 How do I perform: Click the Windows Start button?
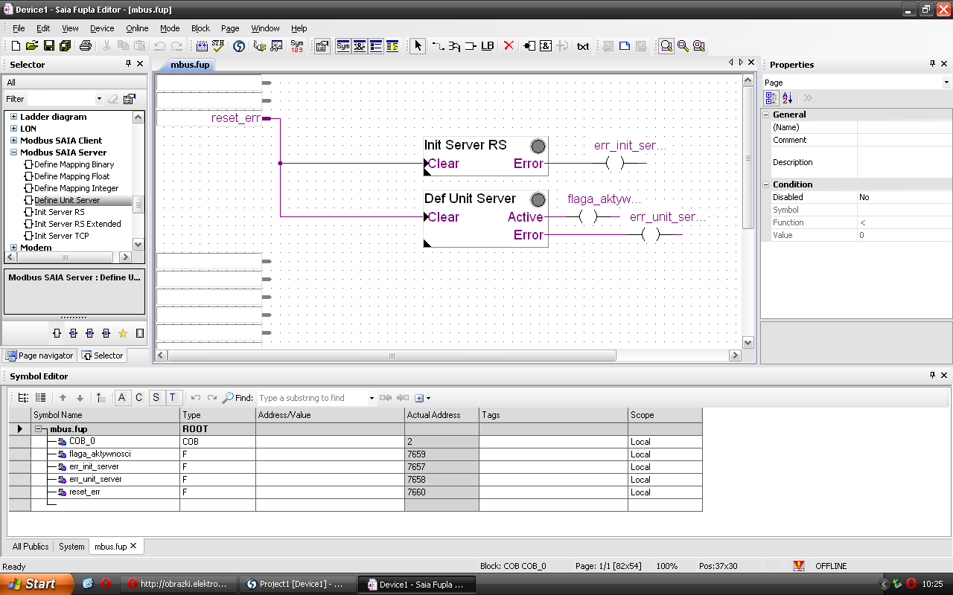tap(36, 584)
